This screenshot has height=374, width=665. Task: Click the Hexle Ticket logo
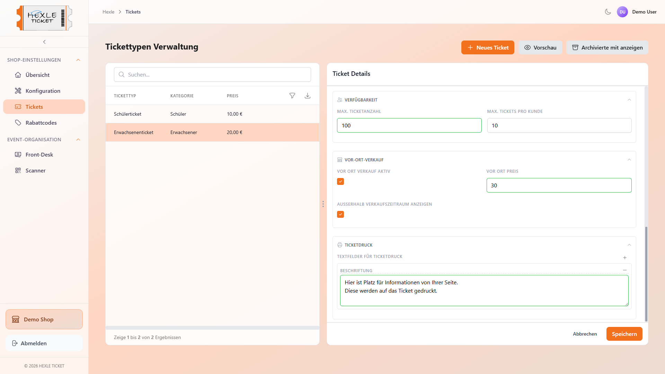(x=44, y=18)
